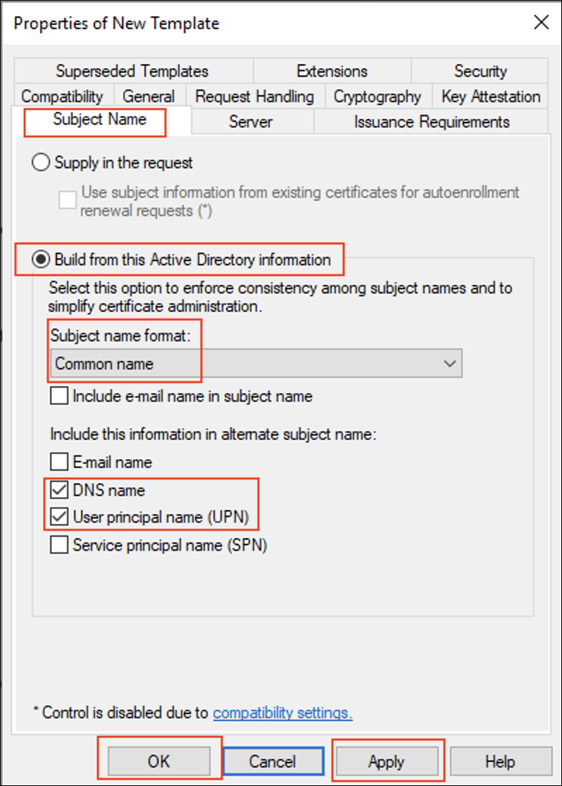562x786 pixels.
Task: Check the E-mail name checkbox
Action: click(60, 462)
